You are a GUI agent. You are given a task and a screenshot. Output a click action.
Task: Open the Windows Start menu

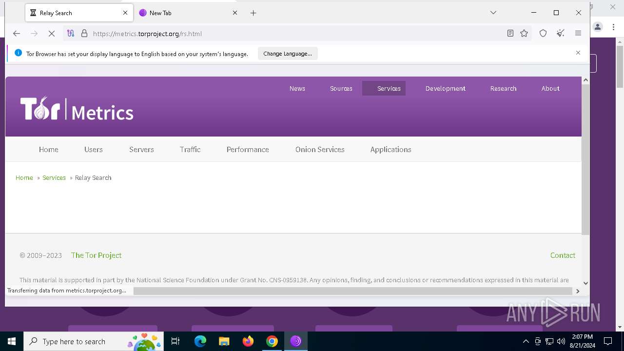click(x=12, y=341)
